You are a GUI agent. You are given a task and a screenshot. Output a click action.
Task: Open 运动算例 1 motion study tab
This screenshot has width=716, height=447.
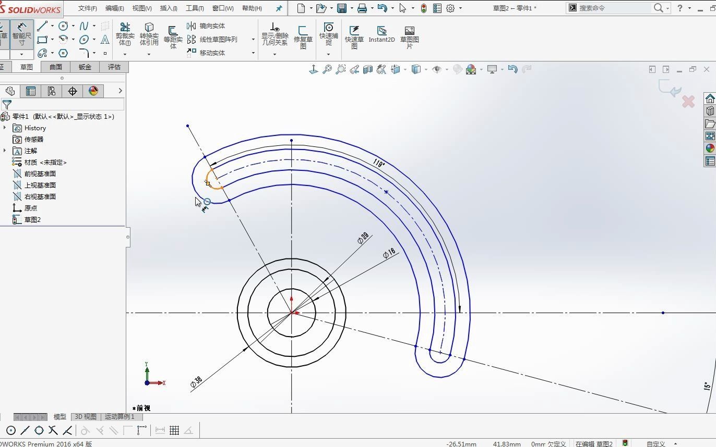tap(120, 417)
